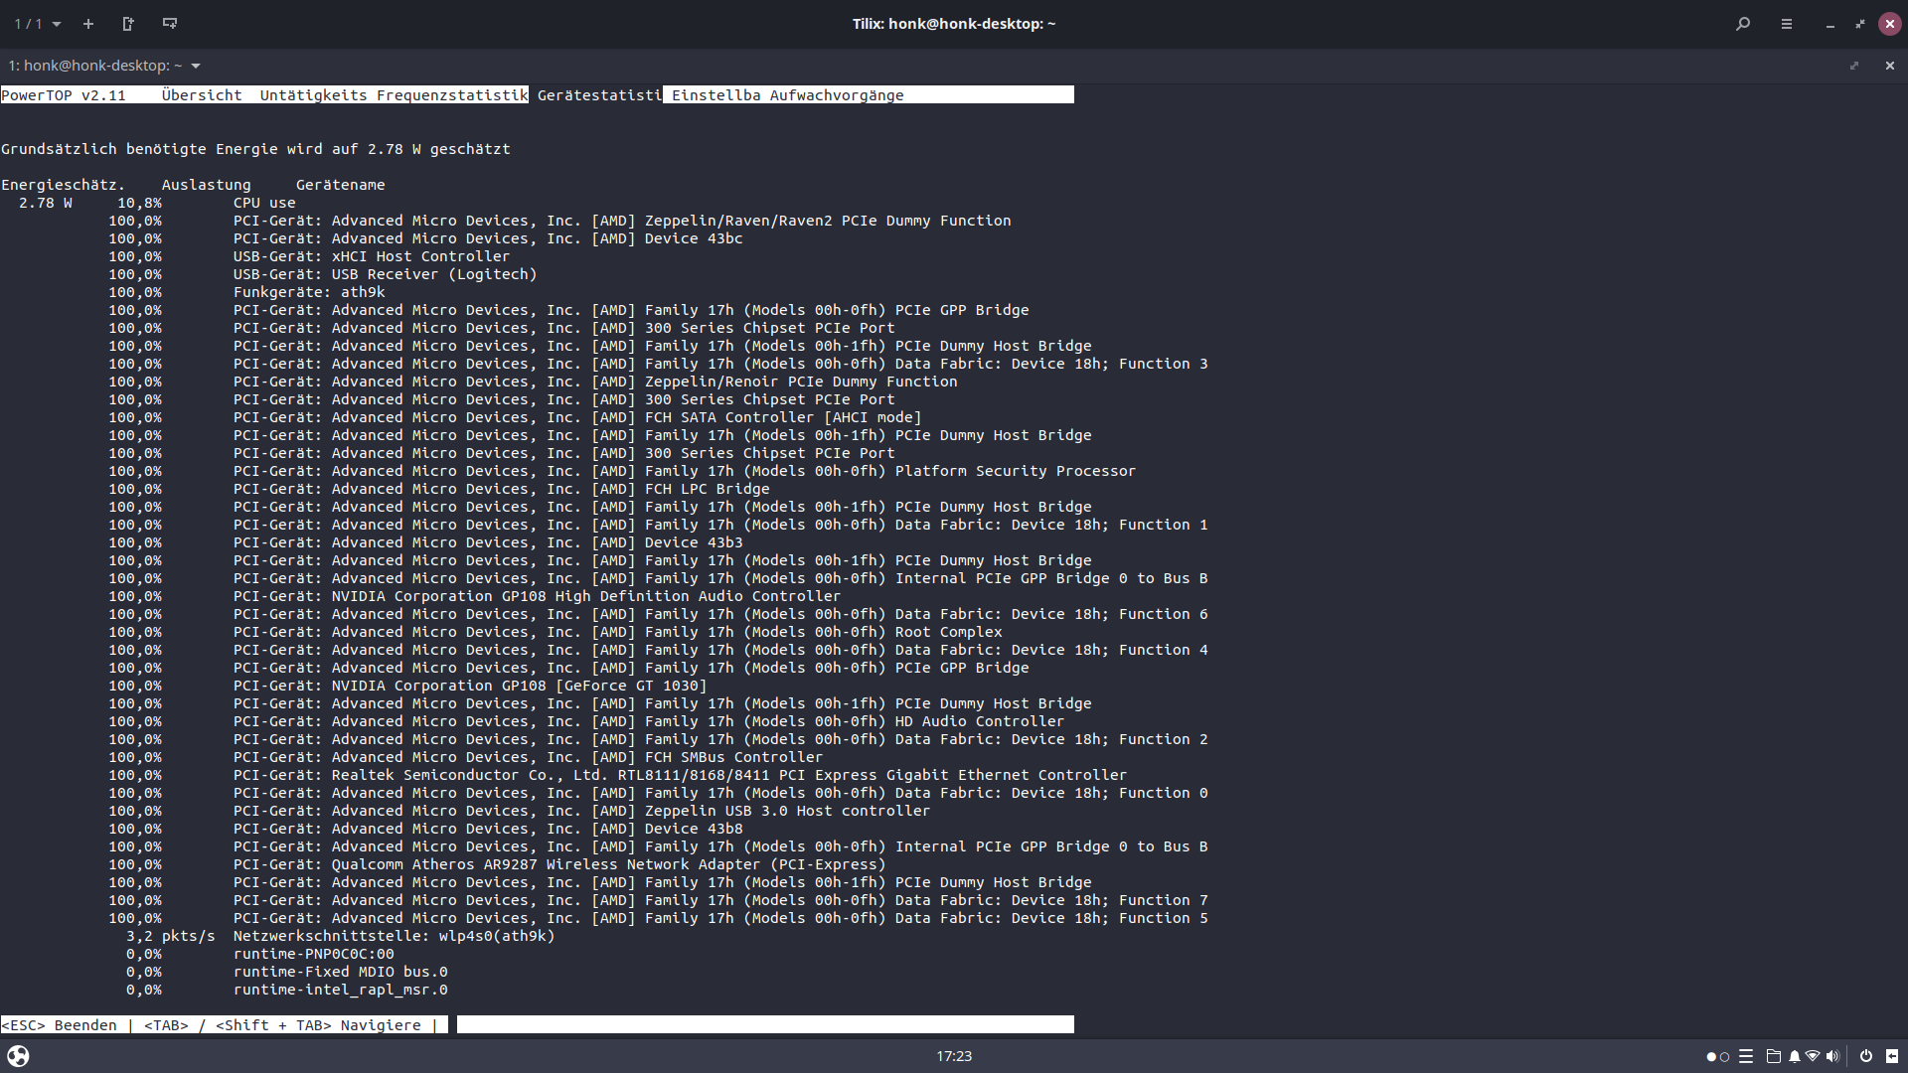Switch to Frequenzstatistik tab

click(x=452, y=95)
